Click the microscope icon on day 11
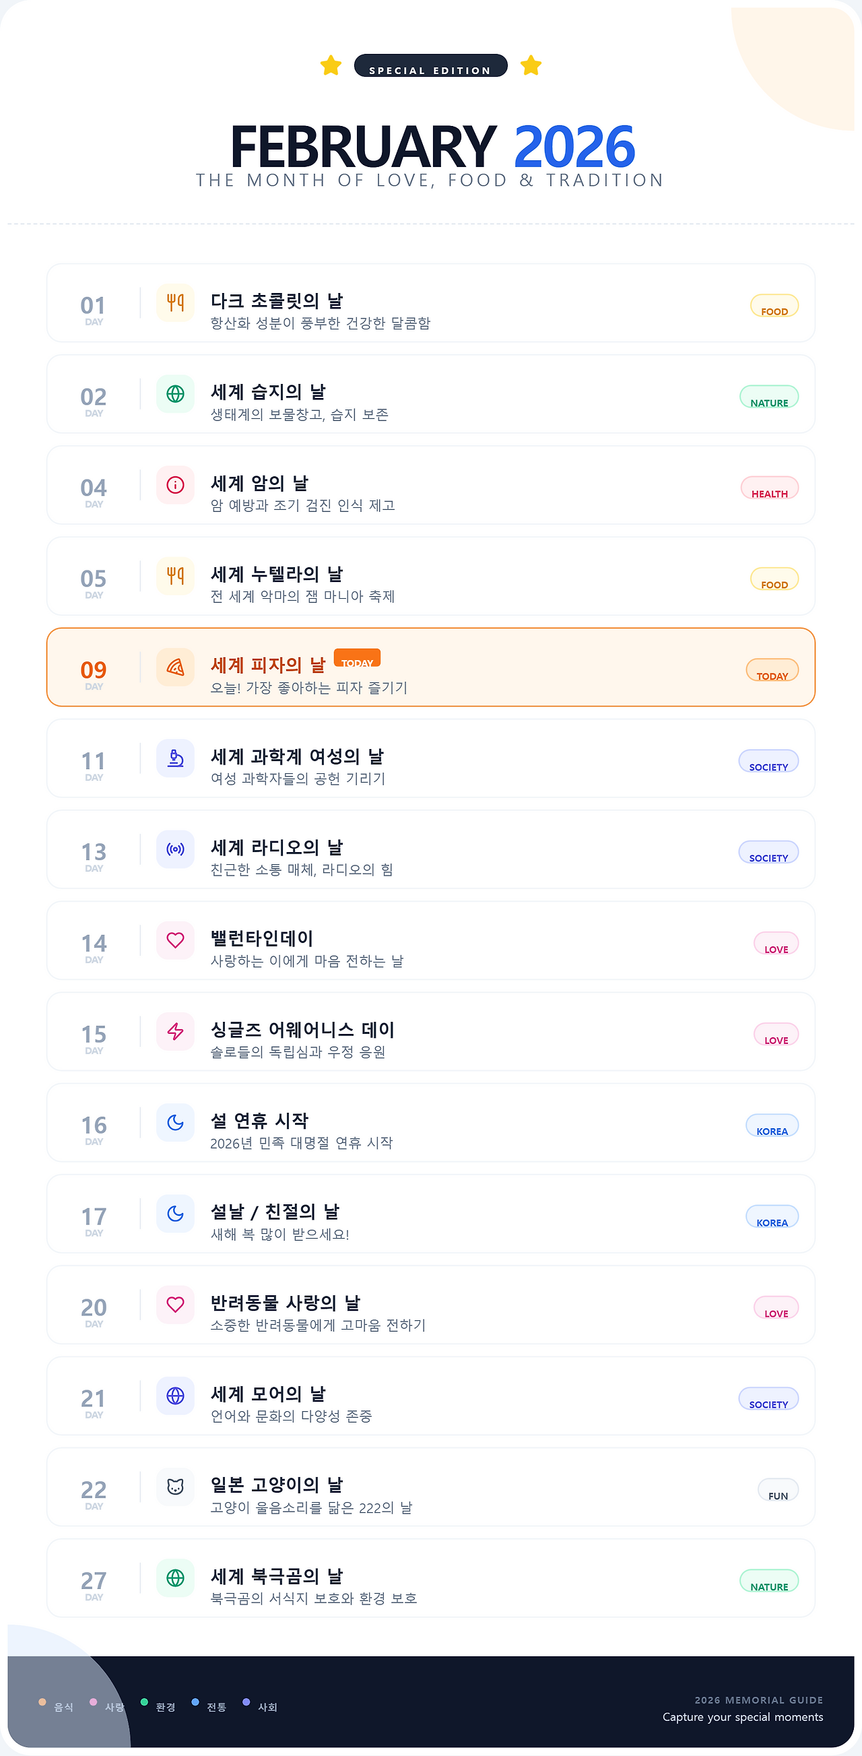The image size is (862, 1756). pos(175,758)
